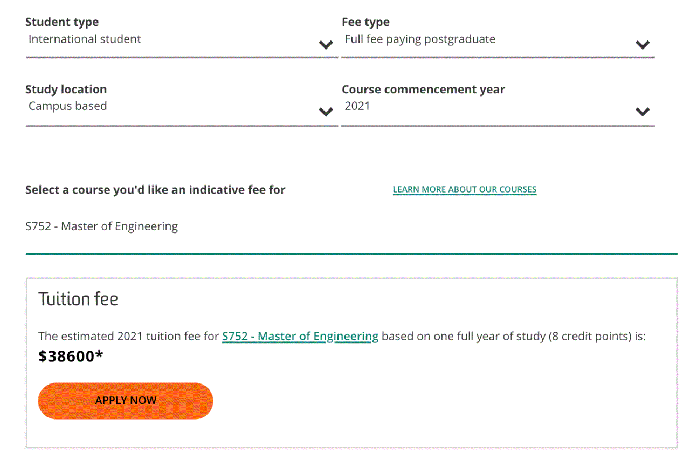Click the Full fee paying postgraduate text
Viewport: 690px width, 453px height.
pos(420,39)
